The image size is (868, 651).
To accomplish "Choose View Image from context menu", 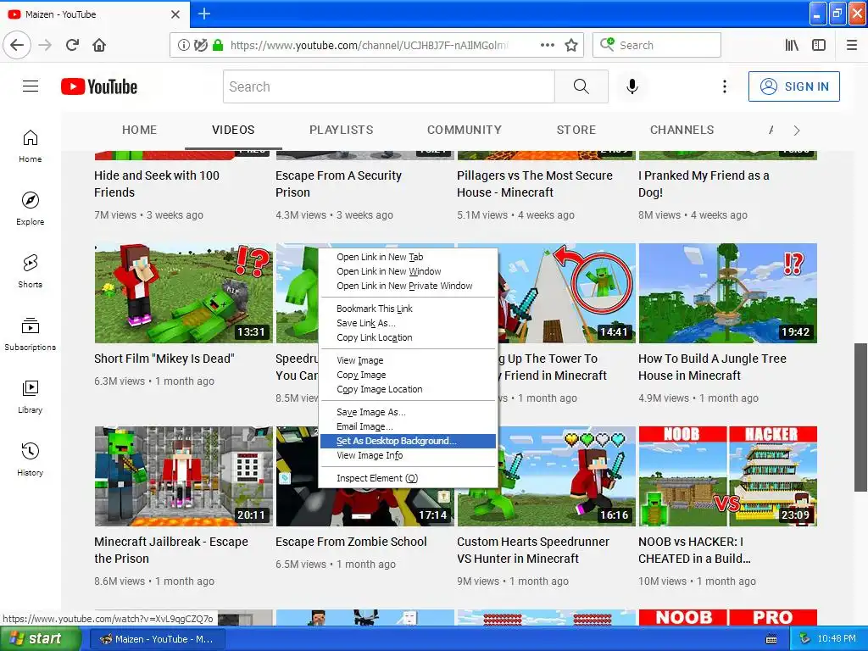I will coord(408,360).
